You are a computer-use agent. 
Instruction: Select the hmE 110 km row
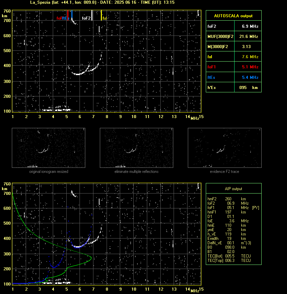227,225
